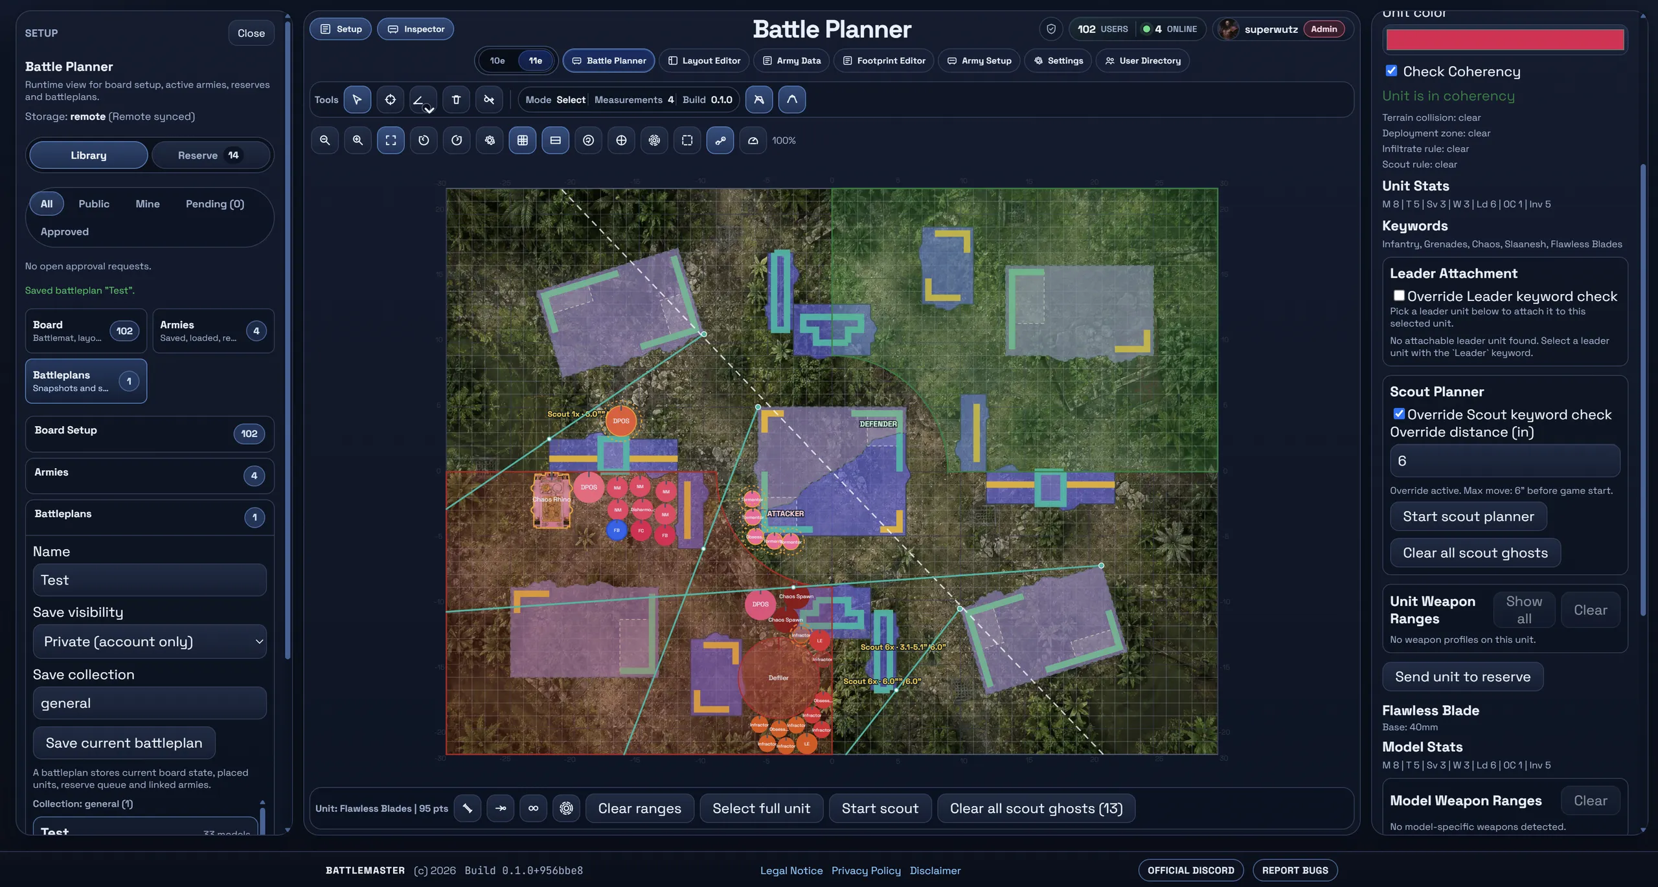This screenshot has width=1658, height=887.
Task: Click the dashed selection box icon
Action: [687, 140]
